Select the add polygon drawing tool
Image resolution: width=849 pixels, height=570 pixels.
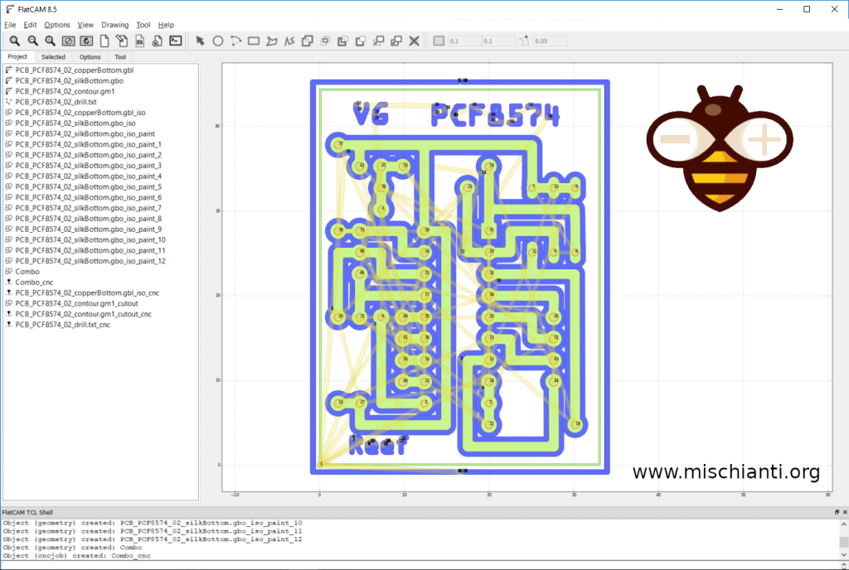[271, 41]
